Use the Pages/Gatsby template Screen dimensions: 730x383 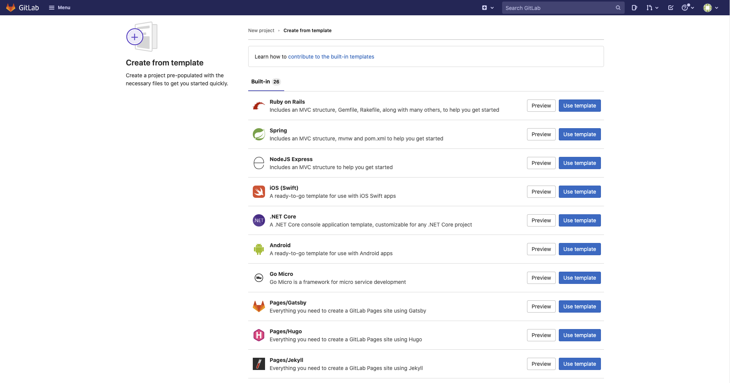point(579,306)
